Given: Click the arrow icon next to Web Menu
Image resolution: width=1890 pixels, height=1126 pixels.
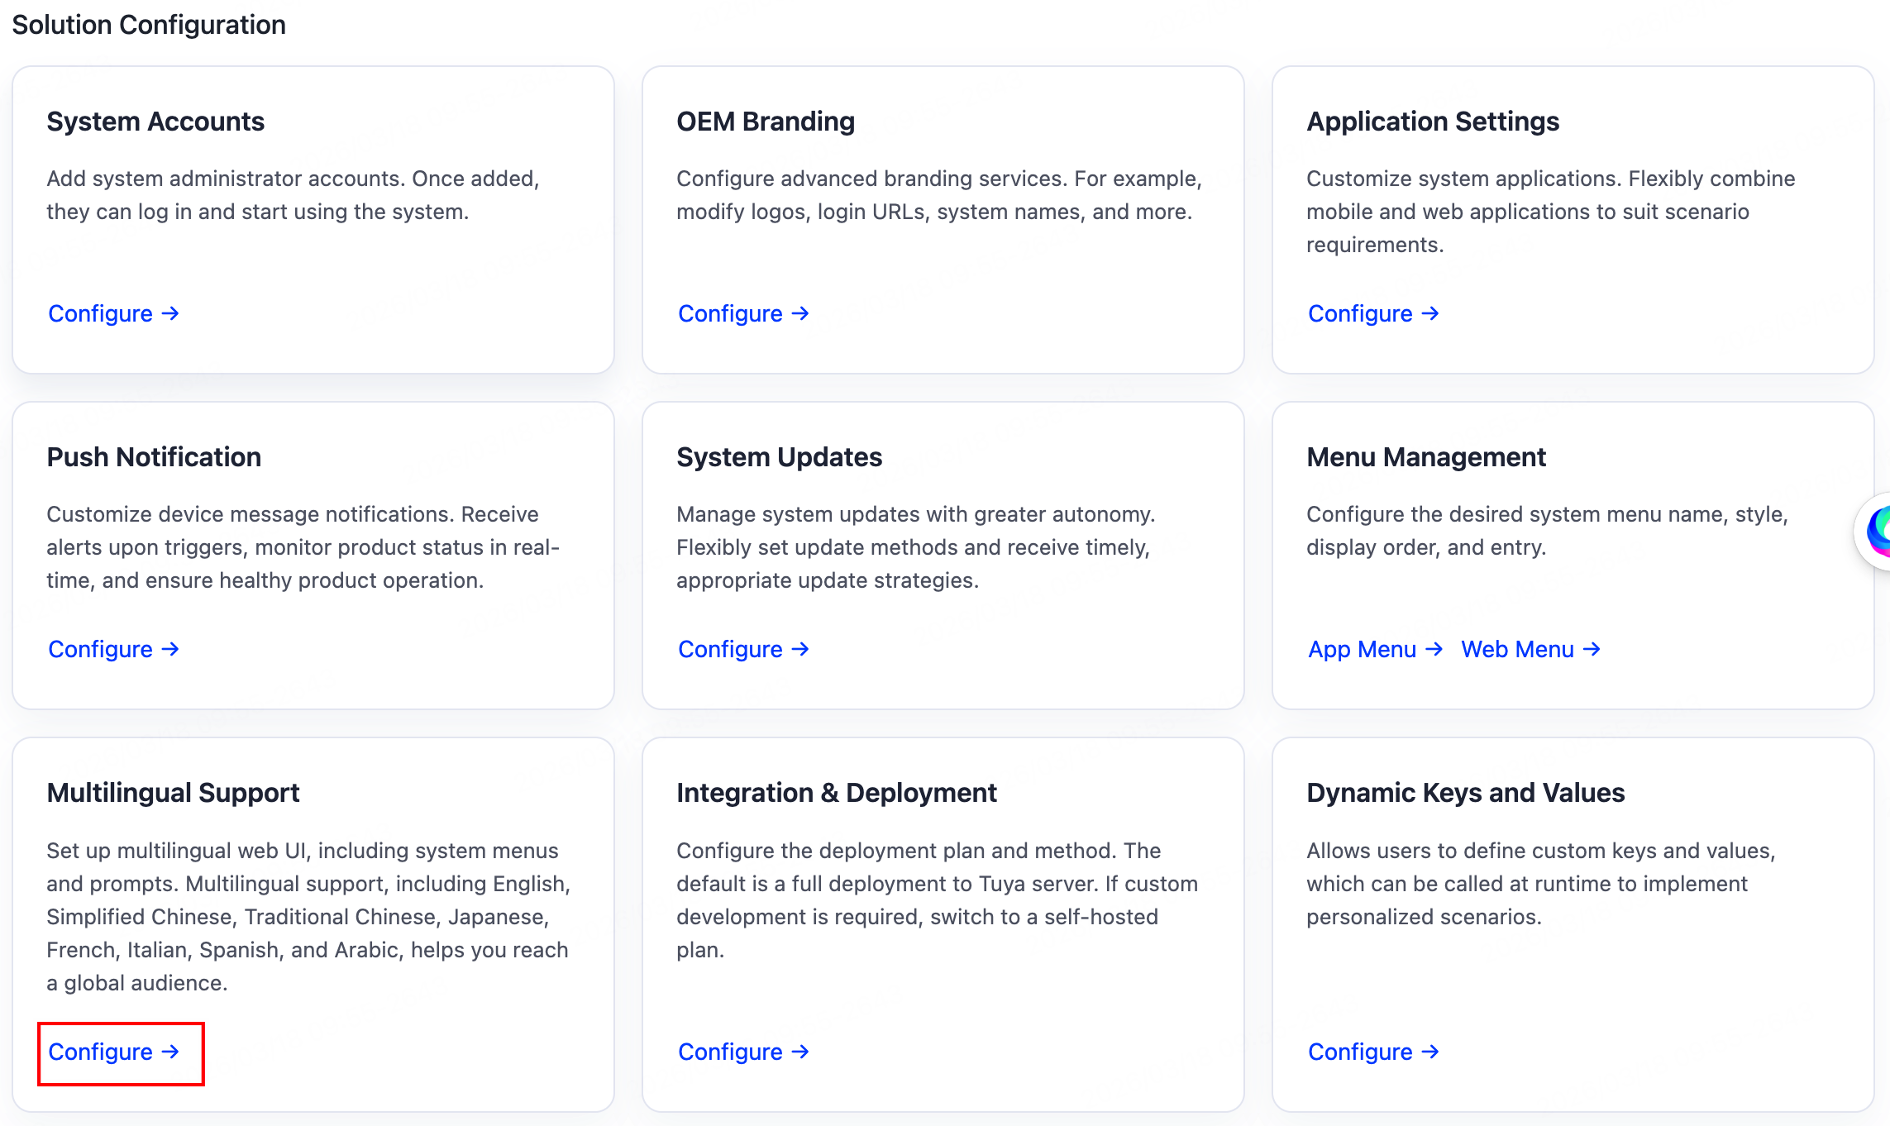Looking at the screenshot, I should pyautogui.click(x=1592, y=649).
